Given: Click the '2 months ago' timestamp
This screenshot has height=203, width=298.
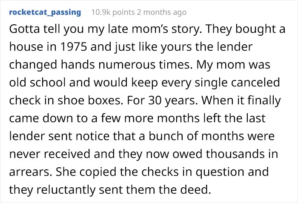Looking at the screenshot, I should (162, 12).
